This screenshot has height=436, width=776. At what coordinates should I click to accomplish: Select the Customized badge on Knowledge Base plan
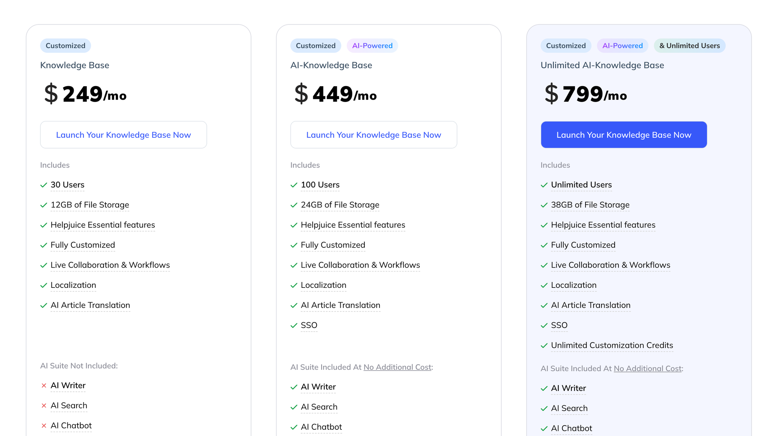click(x=65, y=45)
